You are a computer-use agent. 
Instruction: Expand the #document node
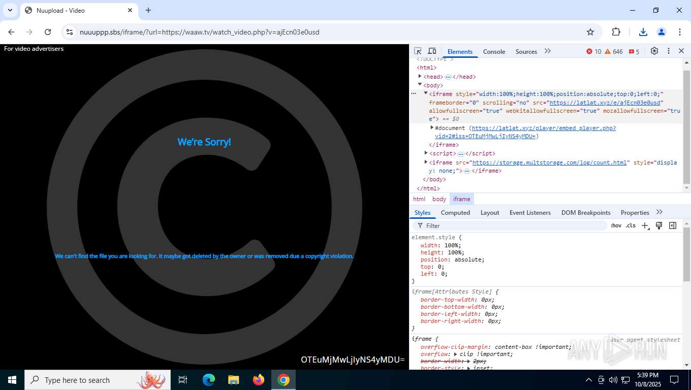tap(432, 127)
